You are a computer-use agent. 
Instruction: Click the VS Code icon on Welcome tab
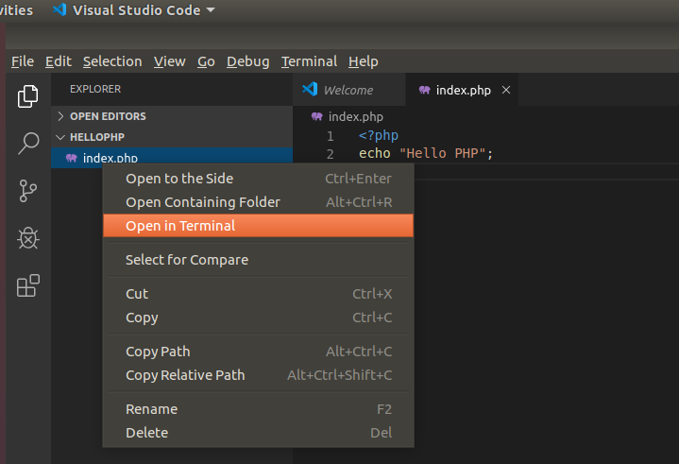point(310,89)
